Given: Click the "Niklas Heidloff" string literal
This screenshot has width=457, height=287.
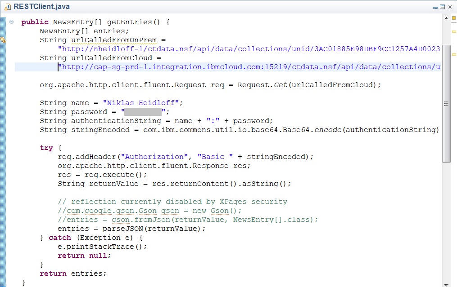Looking at the screenshot, I should pyautogui.click(x=141, y=103).
